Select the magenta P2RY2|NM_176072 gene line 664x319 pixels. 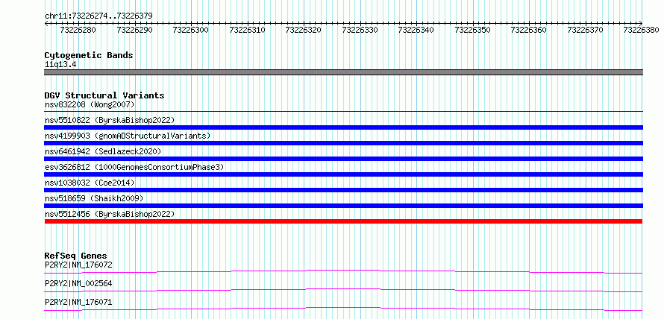point(343,271)
